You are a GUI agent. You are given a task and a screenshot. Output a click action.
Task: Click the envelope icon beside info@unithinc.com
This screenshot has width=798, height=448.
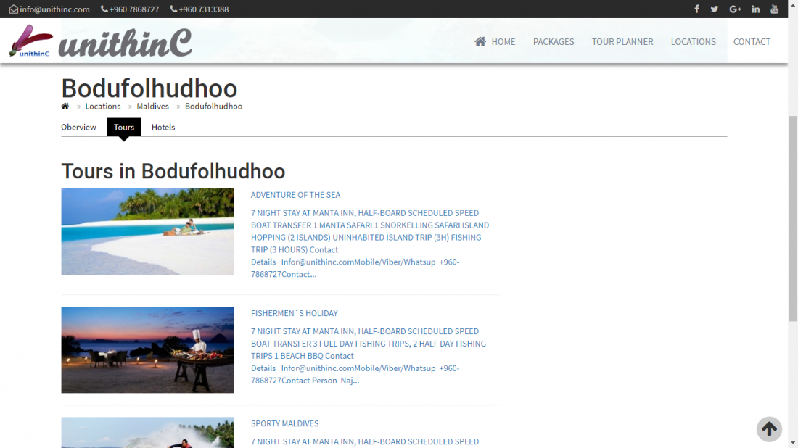tap(14, 9)
